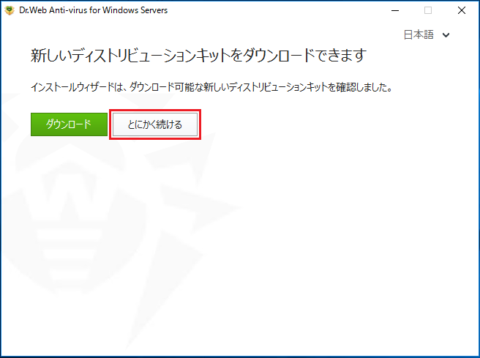Open the 日本語 language dropdown

coord(426,34)
